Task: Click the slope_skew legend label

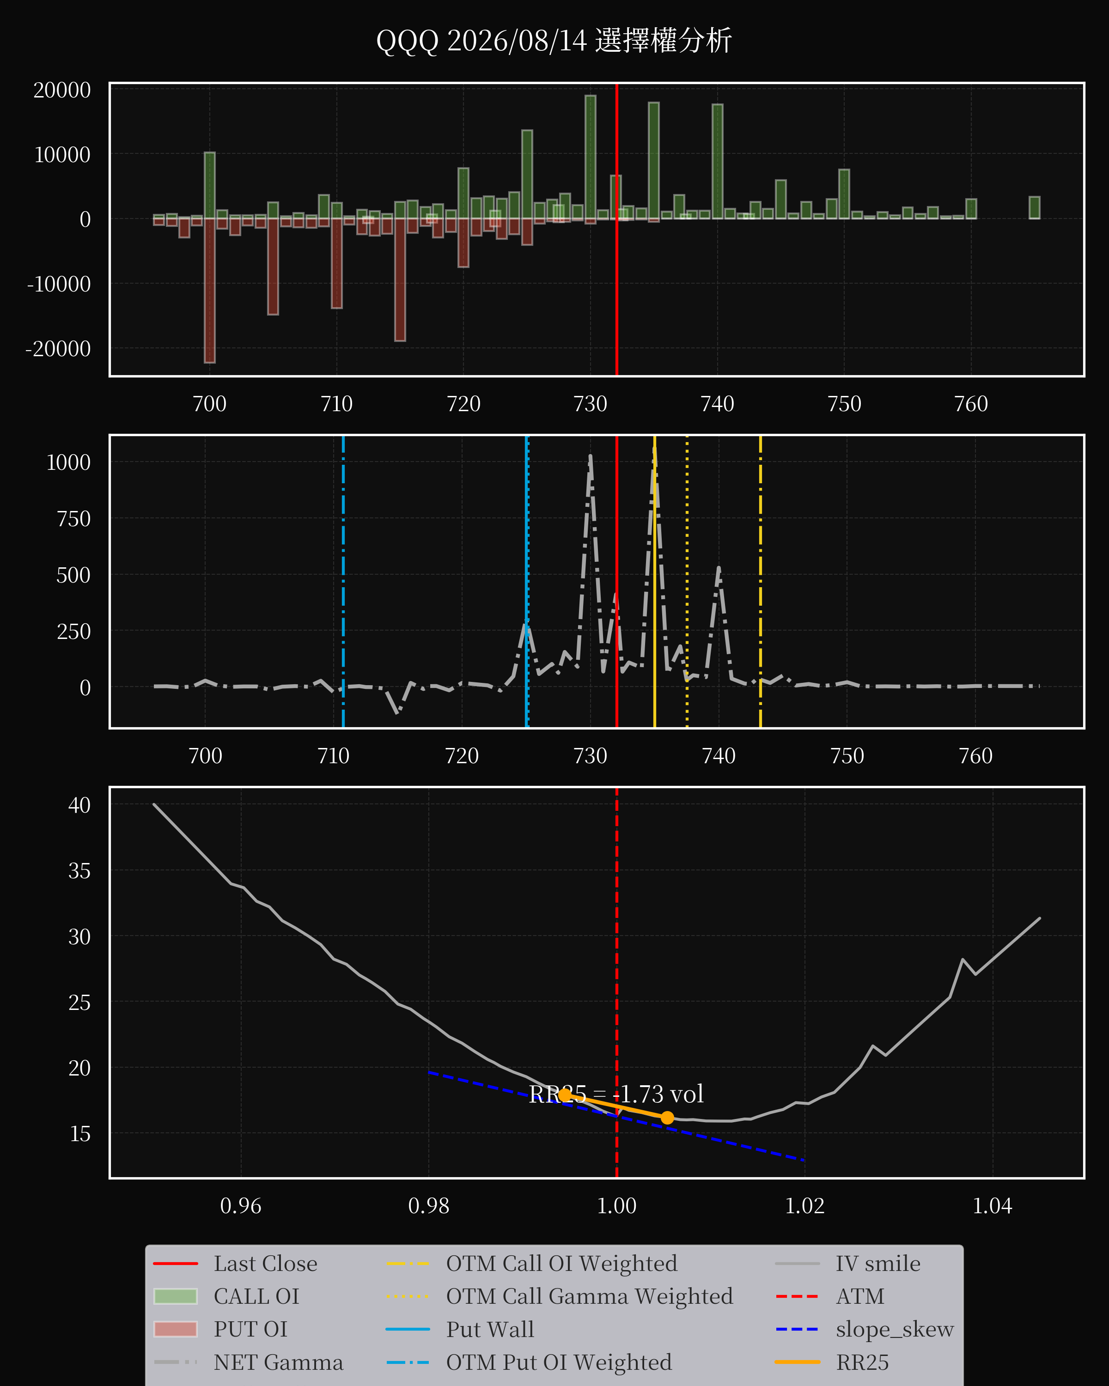Action: pos(895,1330)
